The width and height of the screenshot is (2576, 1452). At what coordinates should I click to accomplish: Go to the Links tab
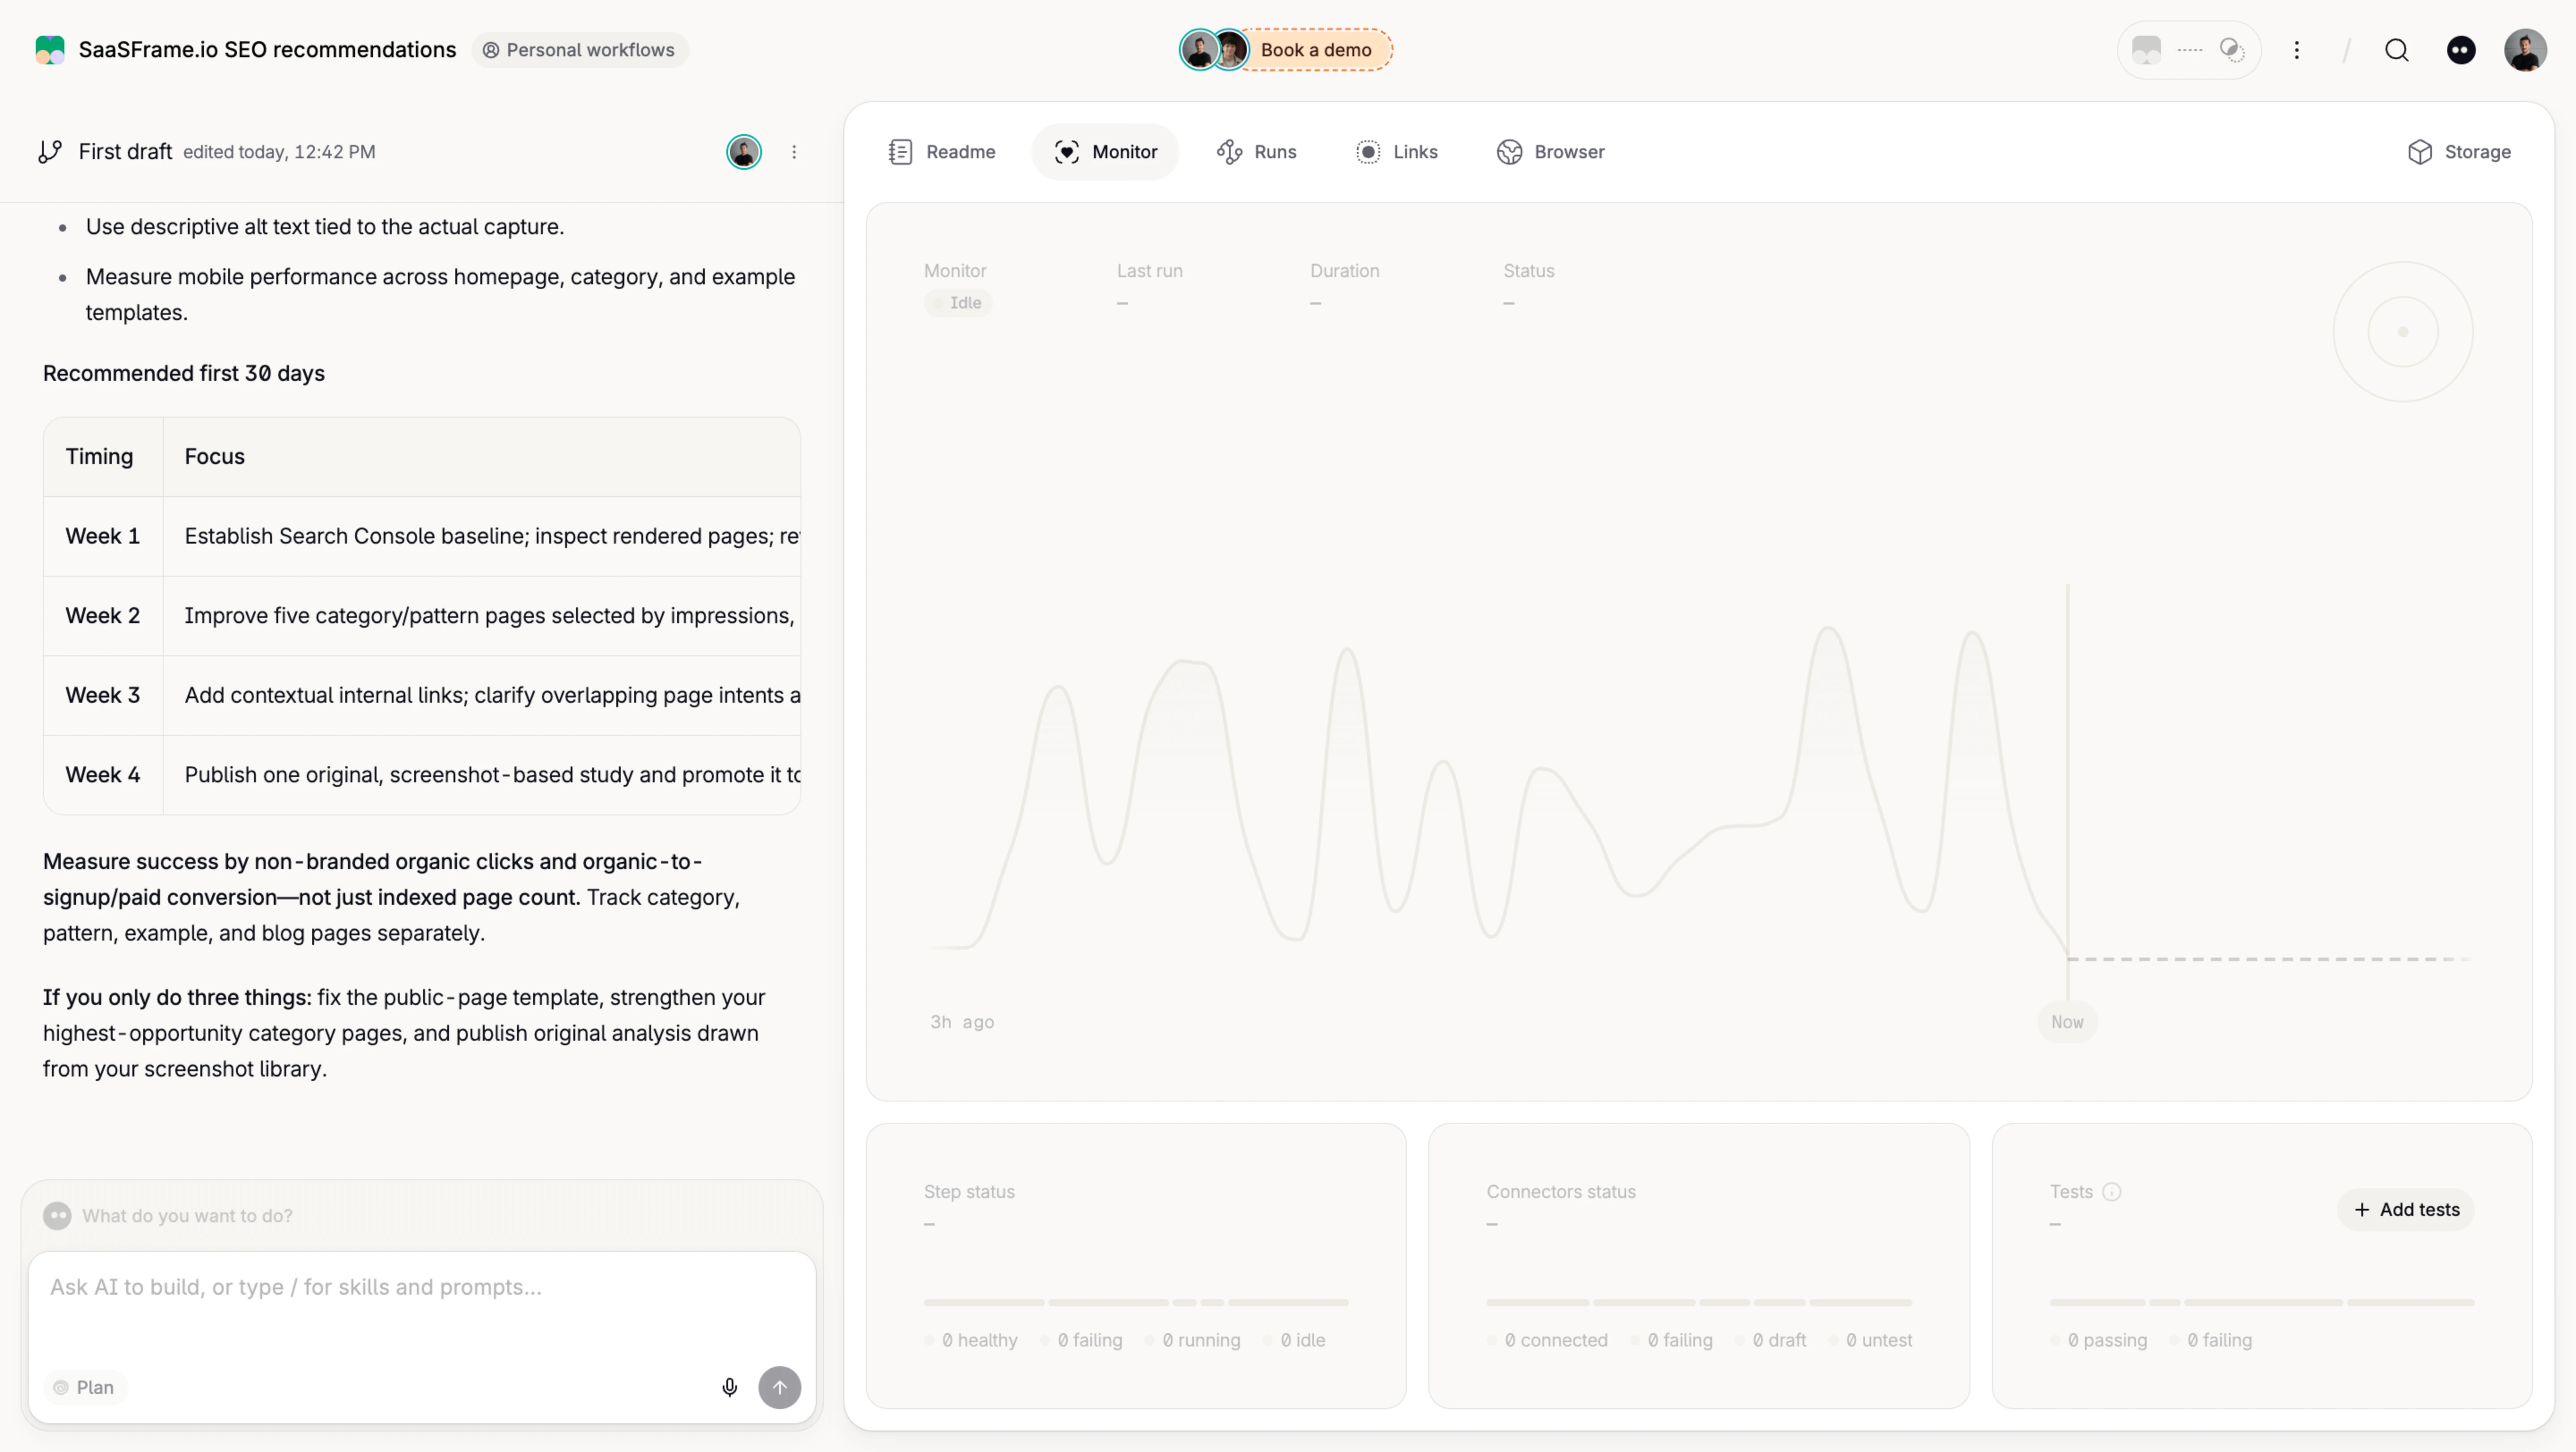(x=1397, y=152)
